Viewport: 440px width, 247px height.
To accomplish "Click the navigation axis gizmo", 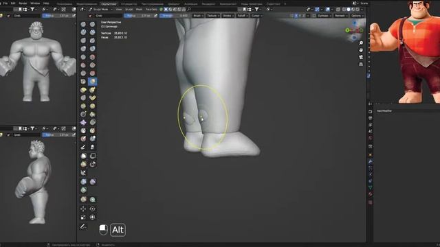I will point(354,30).
